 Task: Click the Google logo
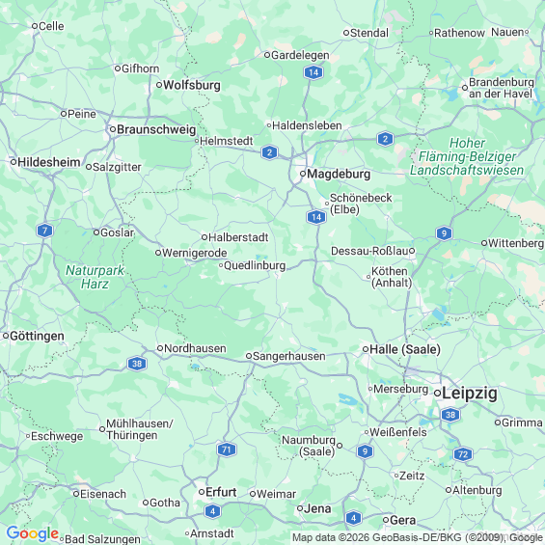(x=33, y=533)
